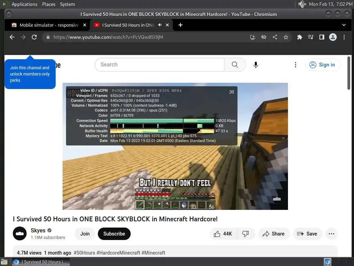Click the 4.7M views text
This screenshot has width=354, height=266.
(29, 252)
